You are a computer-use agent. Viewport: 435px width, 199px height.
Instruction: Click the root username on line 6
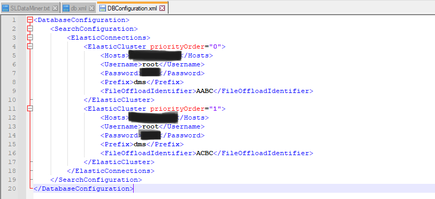pos(150,64)
